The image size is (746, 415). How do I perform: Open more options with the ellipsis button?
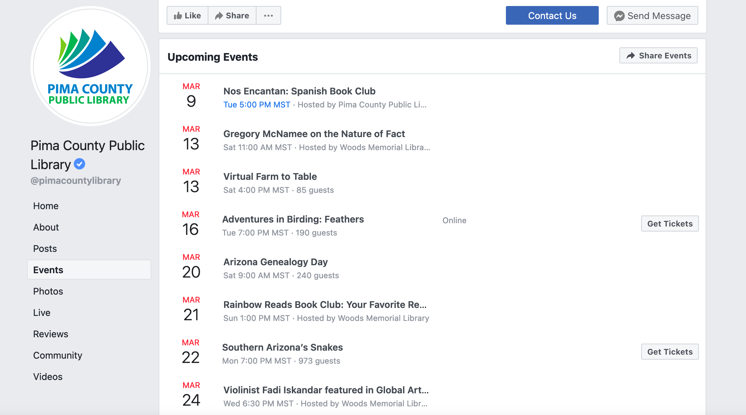pyautogui.click(x=269, y=15)
